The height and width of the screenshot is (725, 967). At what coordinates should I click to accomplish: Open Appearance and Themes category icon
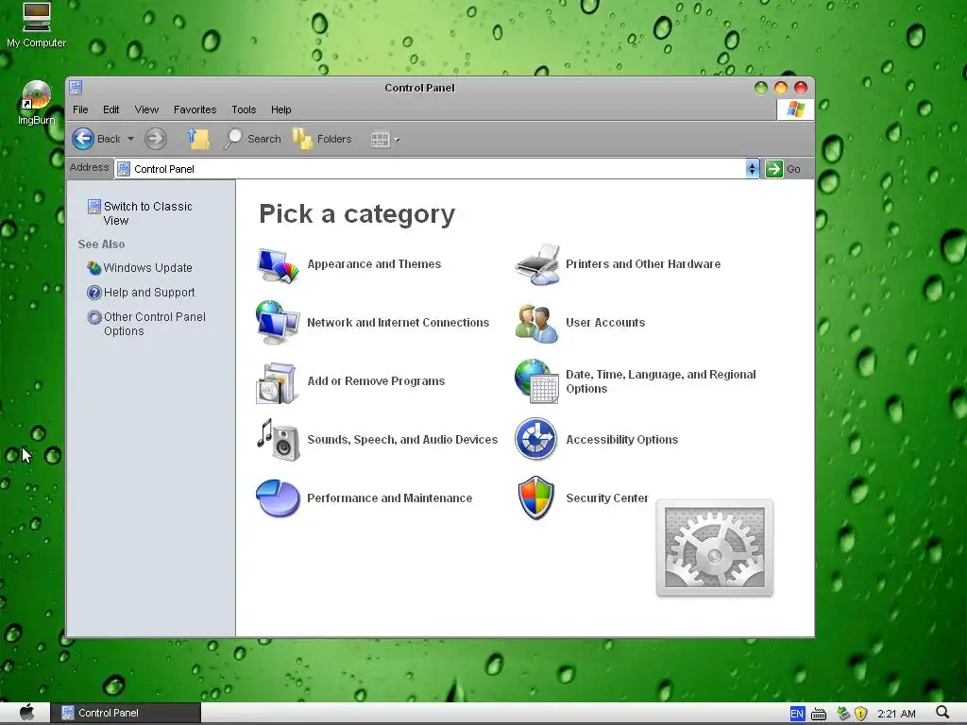click(278, 265)
